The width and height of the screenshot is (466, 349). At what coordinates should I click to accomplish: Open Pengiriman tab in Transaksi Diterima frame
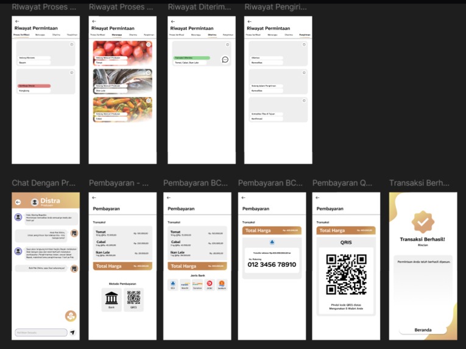(x=228, y=35)
